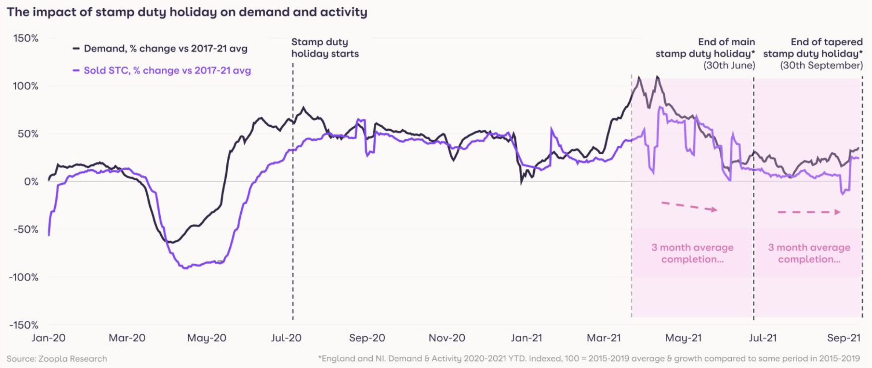Click the left '3 month average completion' text
The height and width of the screenshot is (368, 872).
tap(692, 253)
